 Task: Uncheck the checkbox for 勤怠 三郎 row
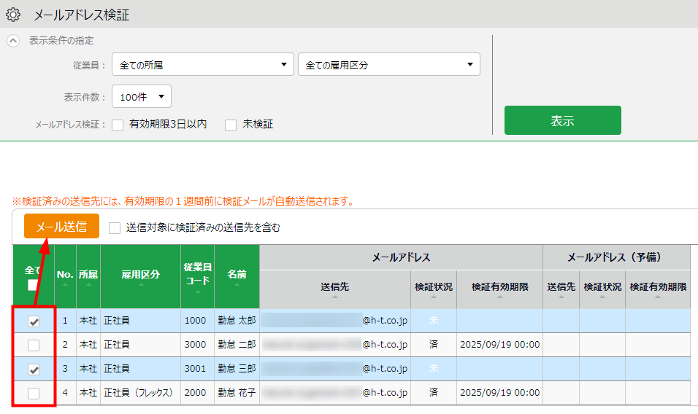coord(34,370)
